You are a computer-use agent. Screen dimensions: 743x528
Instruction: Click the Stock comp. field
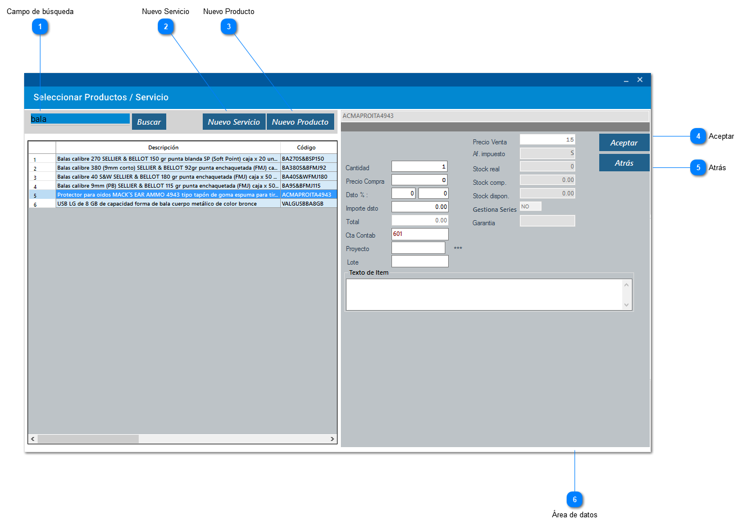(x=548, y=180)
